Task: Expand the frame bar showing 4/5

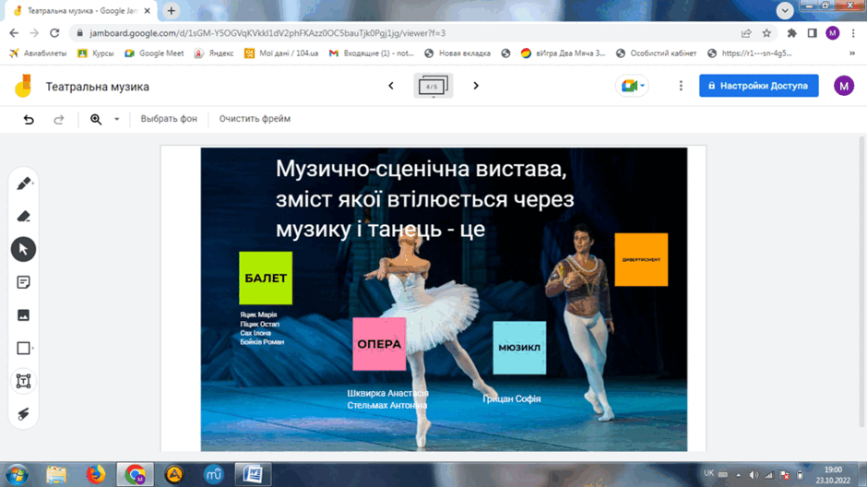Action: tap(433, 86)
